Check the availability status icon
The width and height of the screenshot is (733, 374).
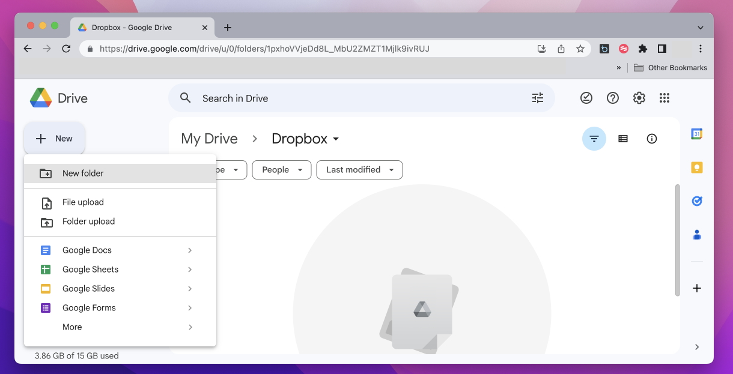click(x=586, y=98)
